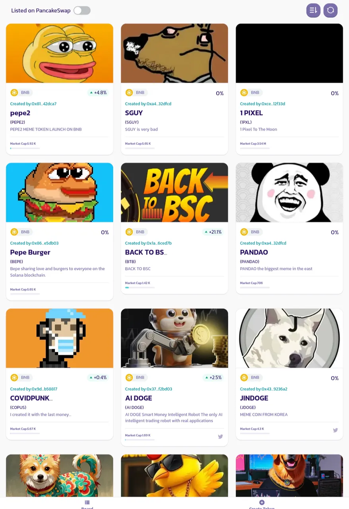Open the Pepe Burger token title

[x=30, y=252]
